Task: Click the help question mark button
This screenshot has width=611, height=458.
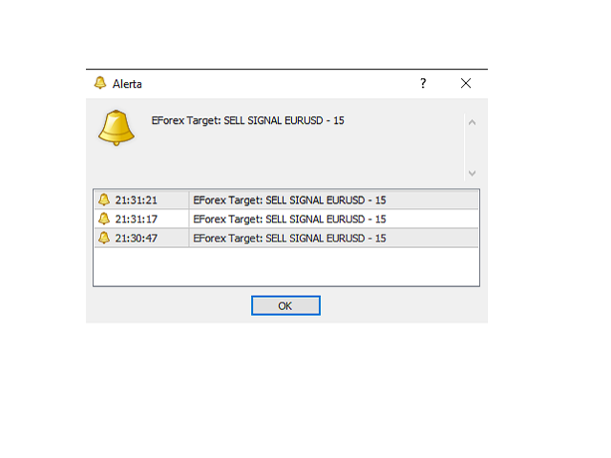Action: [x=423, y=83]
